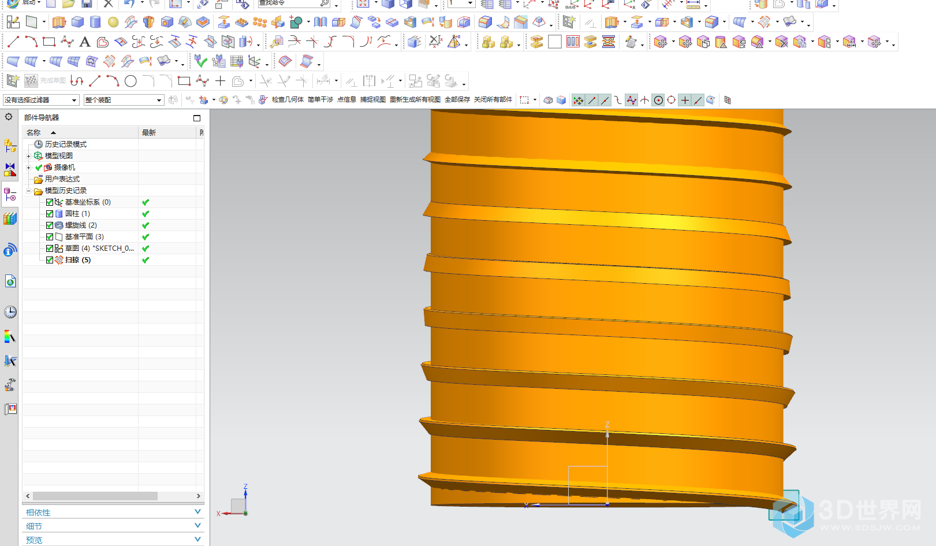Open the Constraint Navigator sidebar tab
The width and height of the screenshot is (936, 546).
(10, 170)
